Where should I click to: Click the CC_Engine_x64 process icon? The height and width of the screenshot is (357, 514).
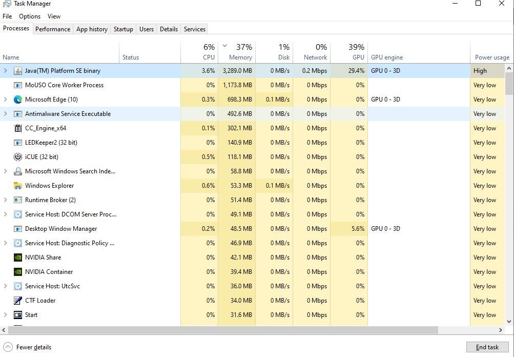click(x=18, y=128)
